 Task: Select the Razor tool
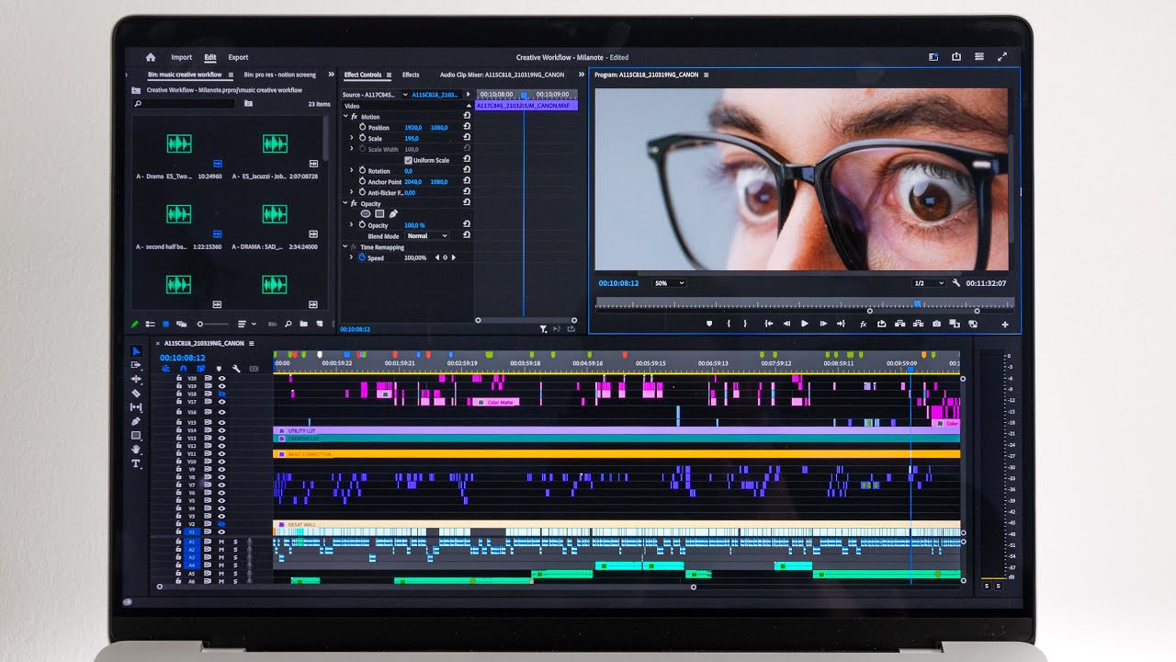pyautogui.click(x=136, y=393)
